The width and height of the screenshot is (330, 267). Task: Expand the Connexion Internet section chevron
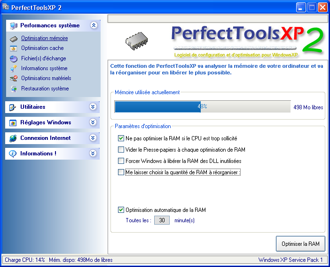[x=93, y=138]
